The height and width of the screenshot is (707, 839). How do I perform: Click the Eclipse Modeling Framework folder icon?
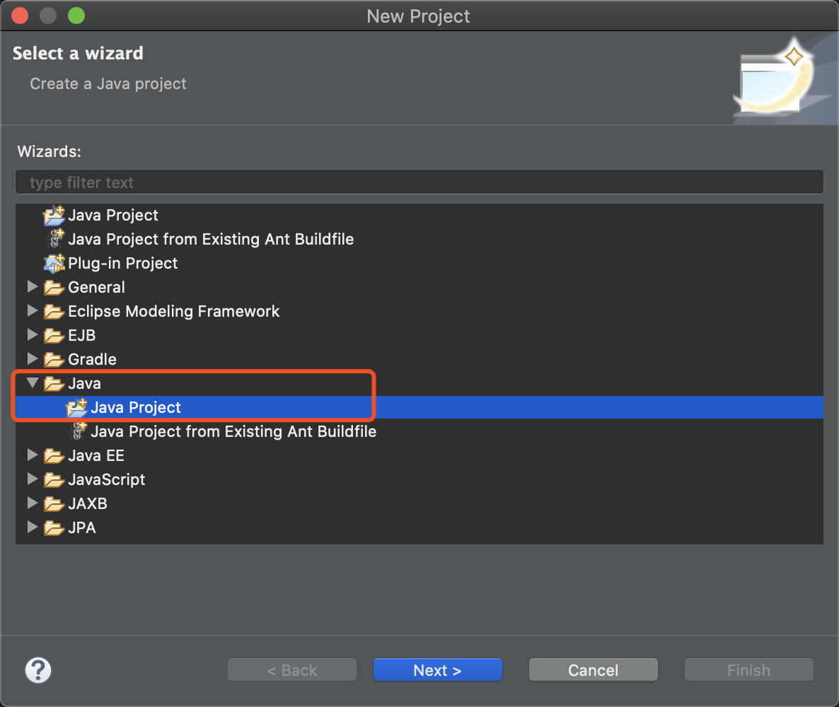pos(54,312)
